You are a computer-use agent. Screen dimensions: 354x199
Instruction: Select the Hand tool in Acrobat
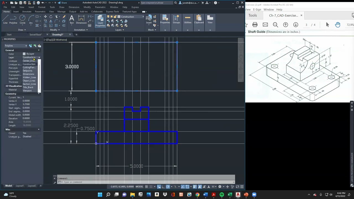pyautogui.click(x=338, y=25)
